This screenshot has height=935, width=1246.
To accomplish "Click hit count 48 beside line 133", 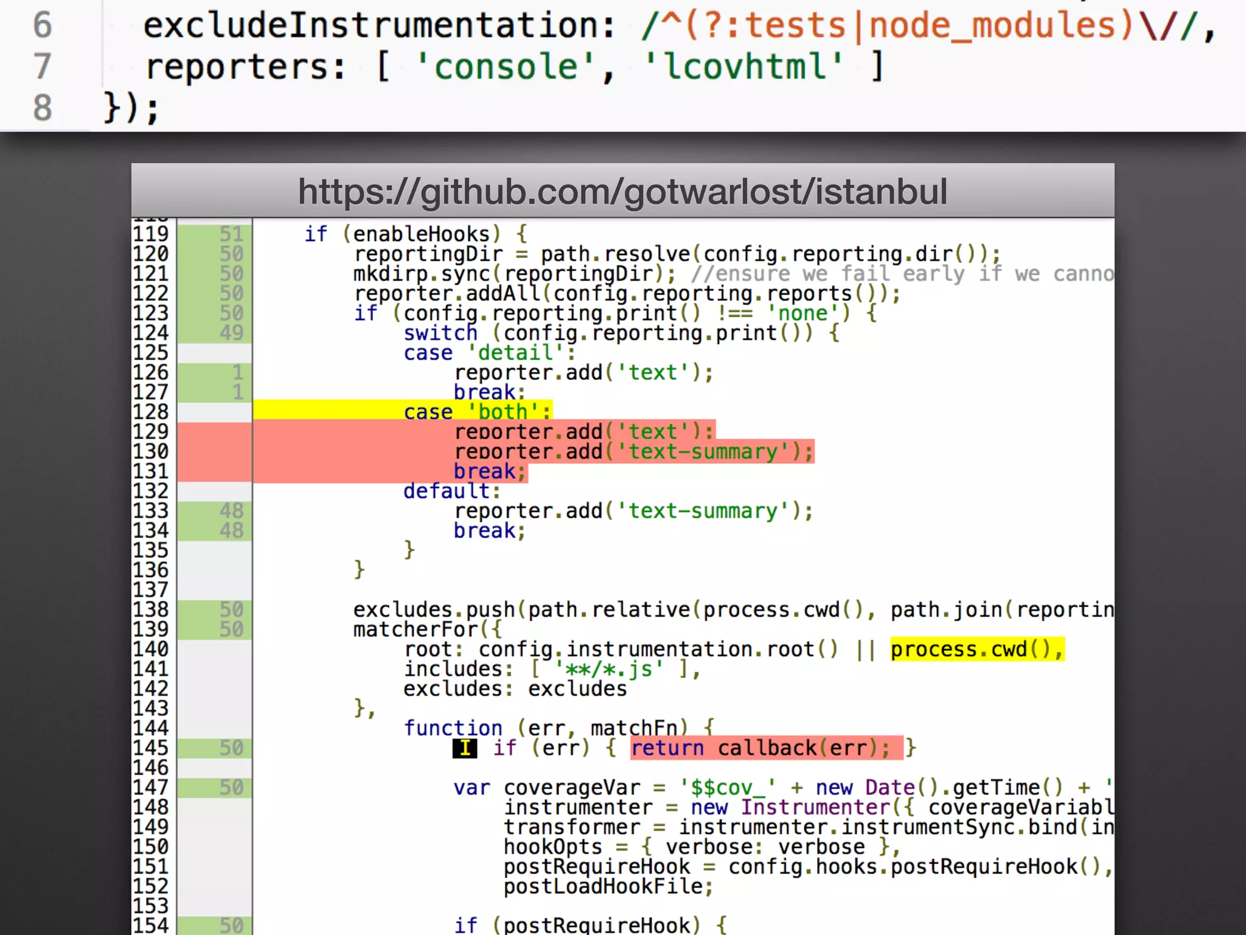I will (231, 511).
